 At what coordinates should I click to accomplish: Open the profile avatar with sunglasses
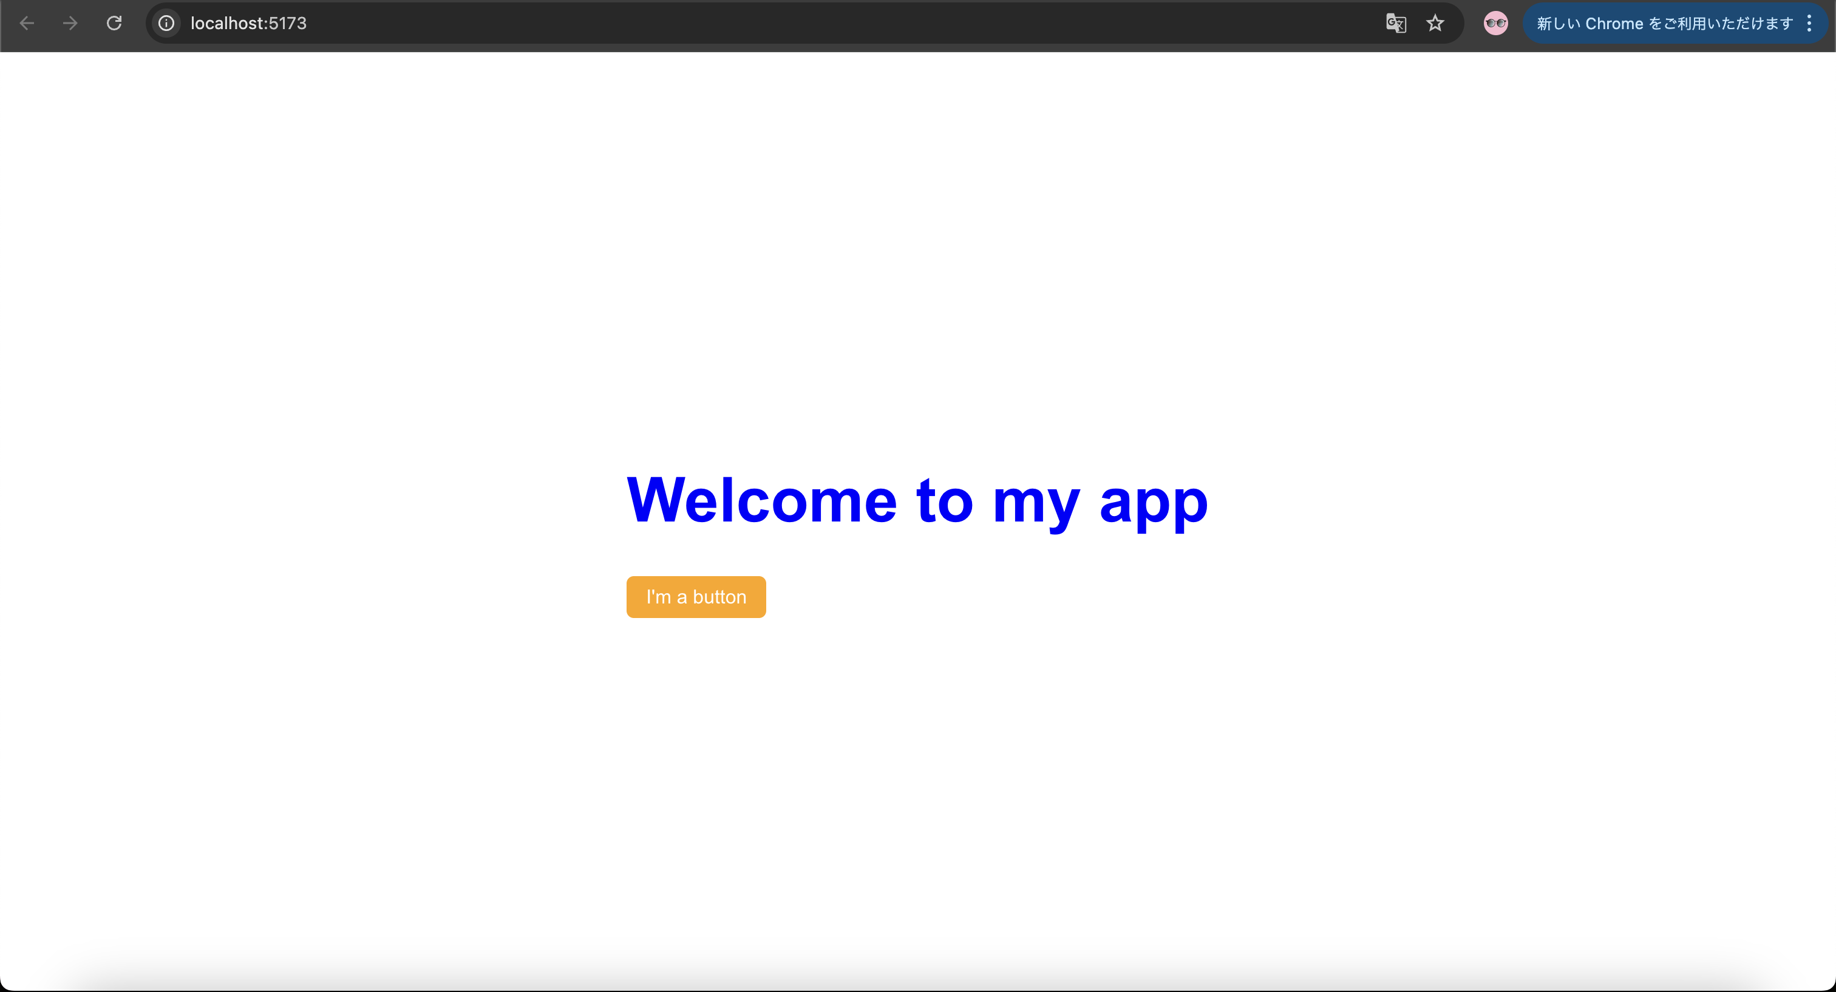(1495, 24)
